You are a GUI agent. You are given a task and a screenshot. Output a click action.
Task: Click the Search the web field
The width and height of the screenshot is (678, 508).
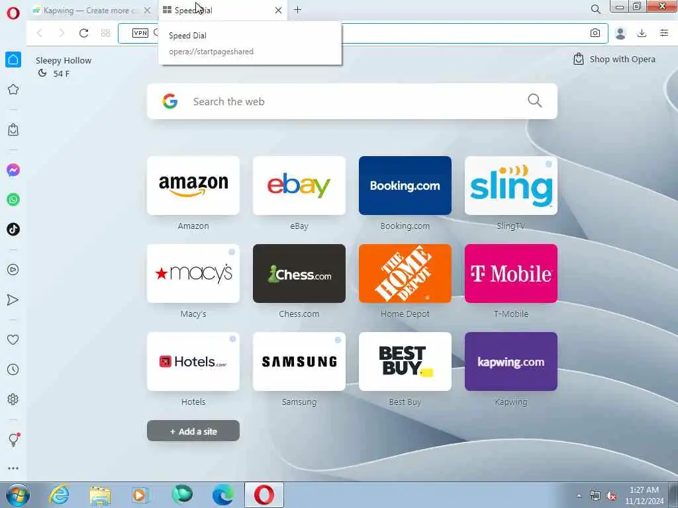click(x=352, y=101)
